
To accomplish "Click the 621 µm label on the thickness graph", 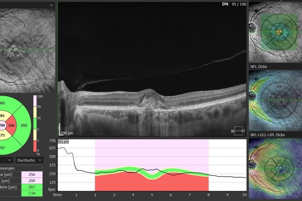I will pos(63,142).
